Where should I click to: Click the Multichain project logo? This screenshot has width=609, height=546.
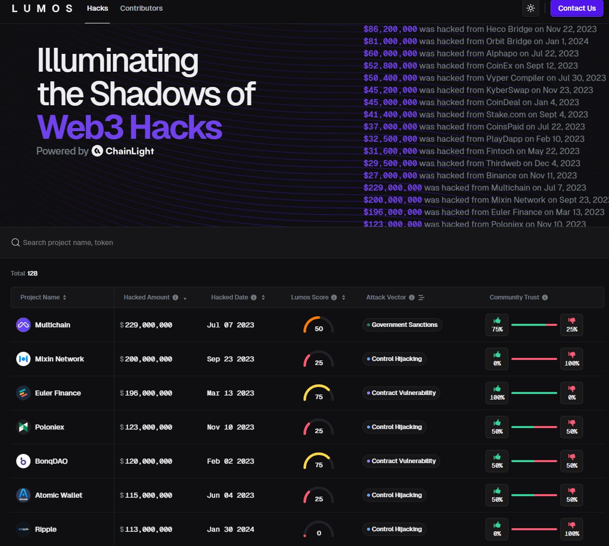(23, 325)
